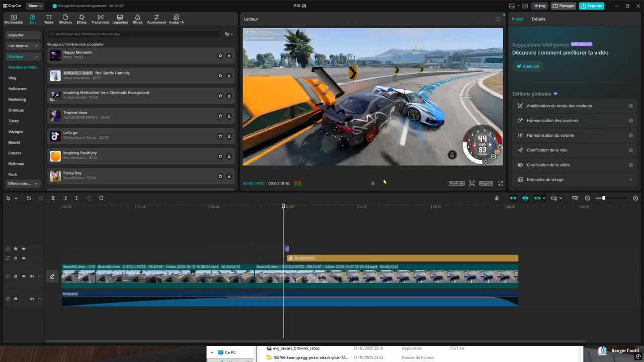Select the Rock music category
This screenshot has width=644, height=362.
(13, 174)
